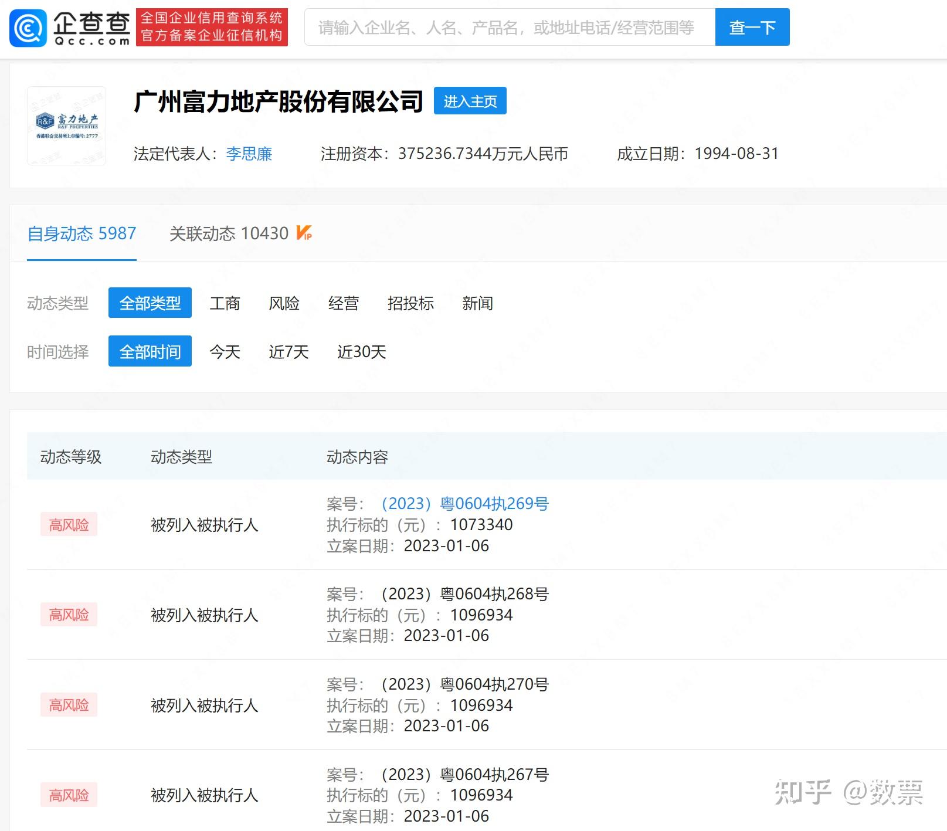Click the 企查查 Qcc.com wordmark

point(91,28)
